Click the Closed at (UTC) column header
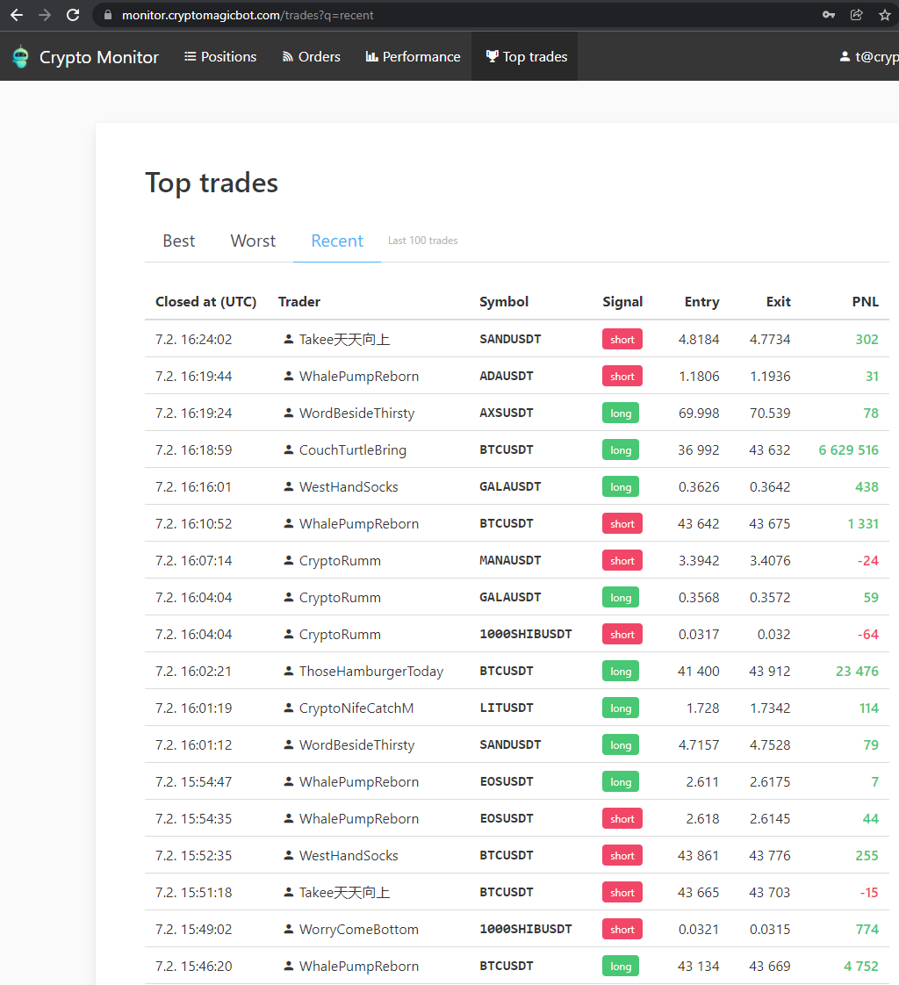 [x=206, y=301]
